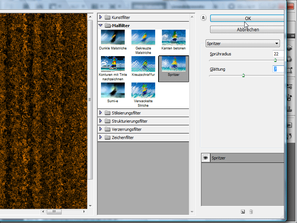
Task: Click the preview vertical scrollbar down arrow
Action: pos(90,206)
